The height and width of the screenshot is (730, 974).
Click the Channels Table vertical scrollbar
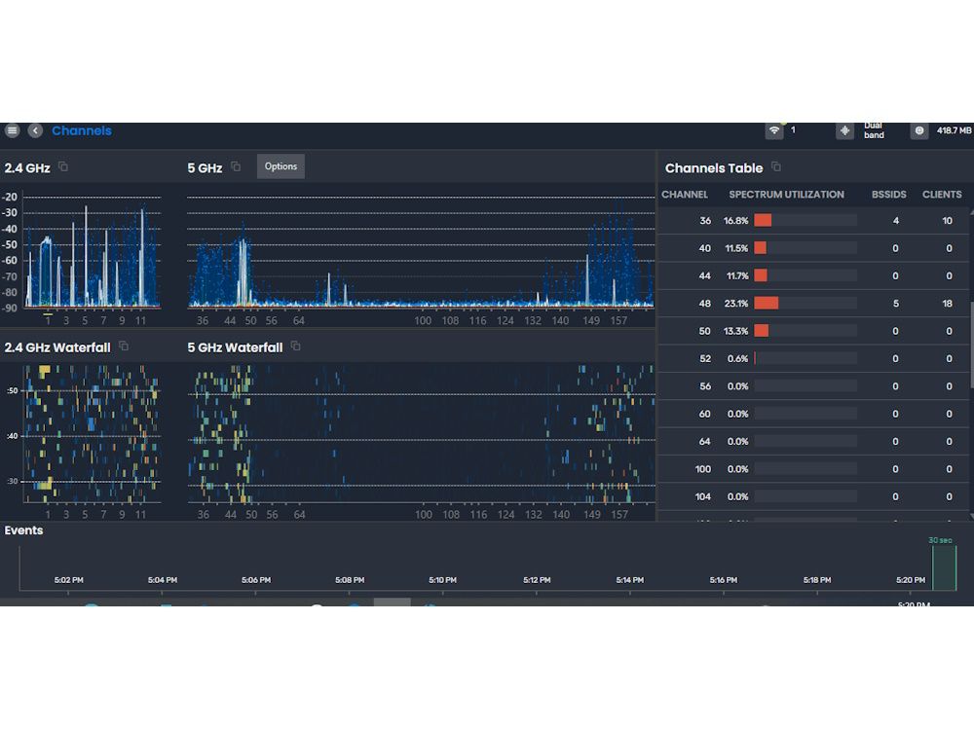pos(971,346)
